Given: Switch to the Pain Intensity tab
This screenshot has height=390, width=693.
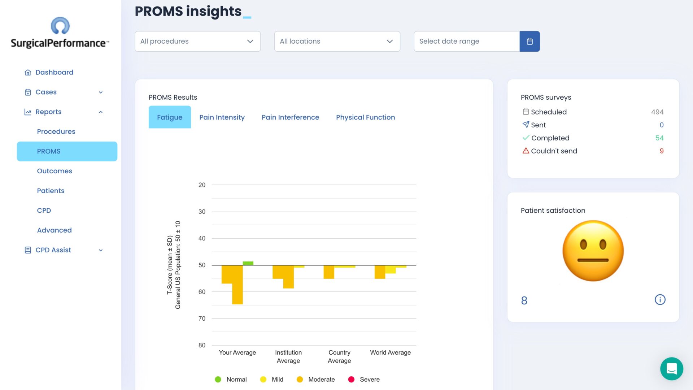Looking at the screenshot, I should [x=222, y=117].
